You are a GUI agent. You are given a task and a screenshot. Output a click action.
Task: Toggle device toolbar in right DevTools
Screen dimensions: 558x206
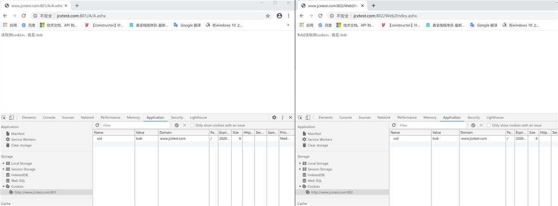coord(308,117)
